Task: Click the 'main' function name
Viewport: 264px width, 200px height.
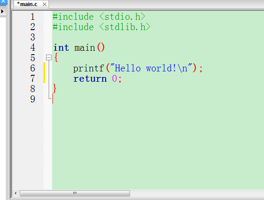Action: click(85, 48)
